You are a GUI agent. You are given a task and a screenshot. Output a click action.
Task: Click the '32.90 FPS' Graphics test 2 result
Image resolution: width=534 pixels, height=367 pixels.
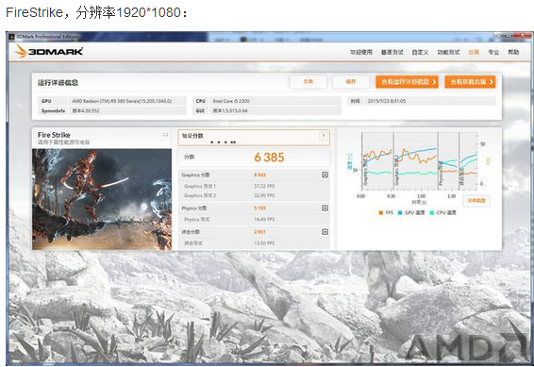(264, 195)
